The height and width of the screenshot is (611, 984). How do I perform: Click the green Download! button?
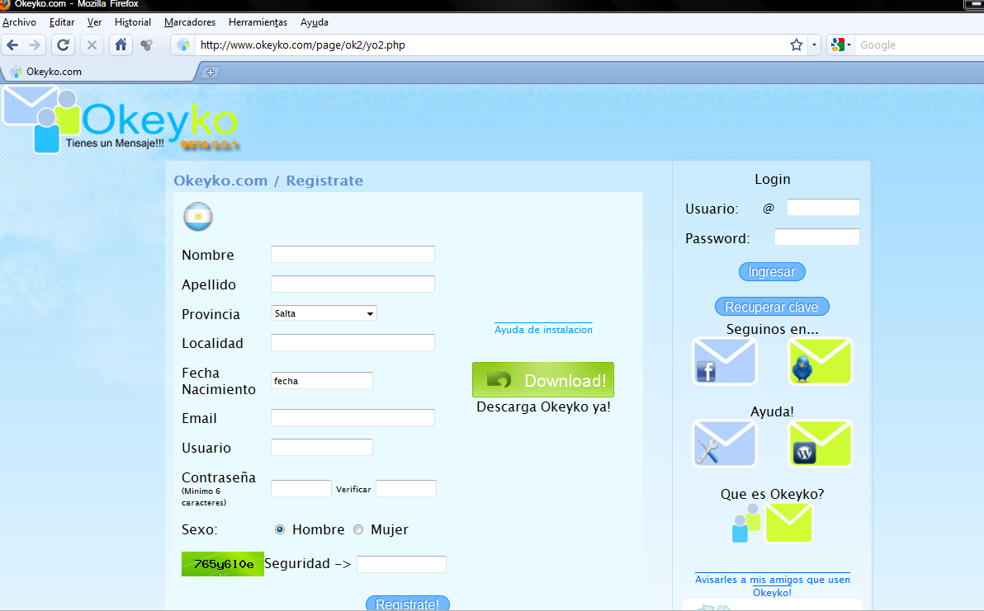(543, 380)
